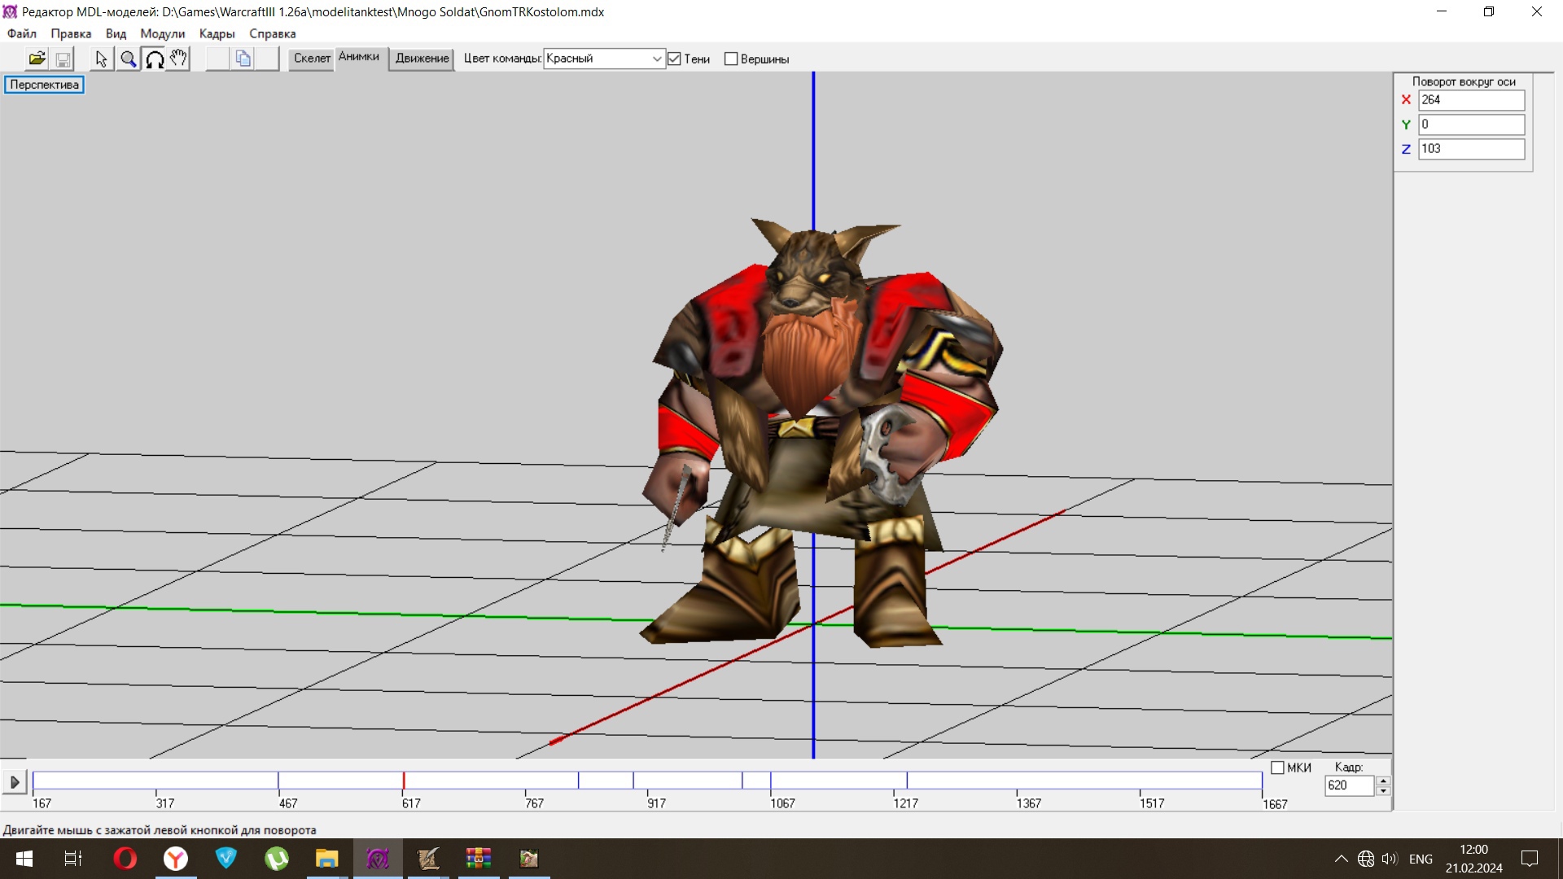The height and width of the screenshot is (879, 1563).
Task: Enable the МКИ checkbox
Action: pyautogui.click(x=1277, y=767)
